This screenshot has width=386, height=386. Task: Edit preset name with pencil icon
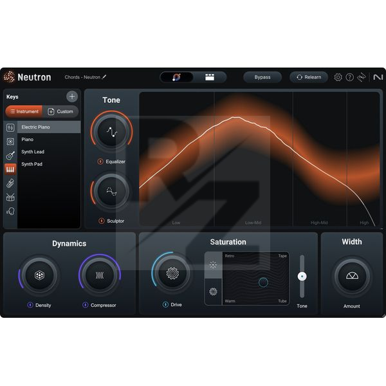pos(104,77)
